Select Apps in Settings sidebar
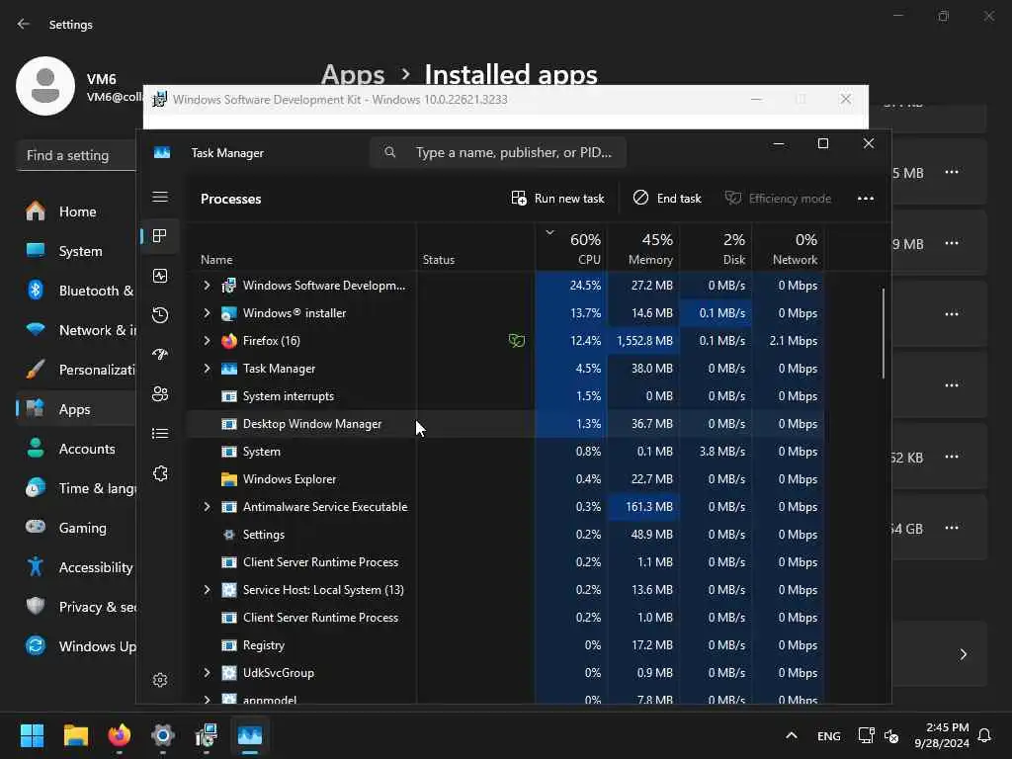 click(x=74, y=409)
